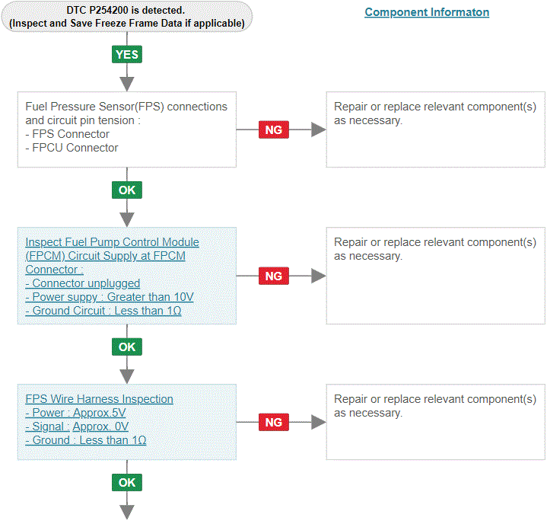The width and height of the screenshot is (547, 524).
Task: Select the Fuel Pressure Sensor connections box
Action: coord(127,129)
